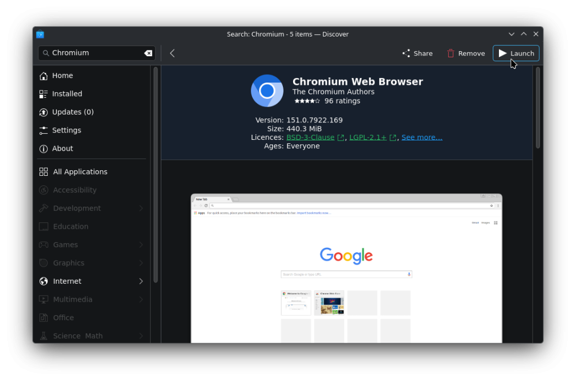Focus the Chromium search field

[97, 53]
